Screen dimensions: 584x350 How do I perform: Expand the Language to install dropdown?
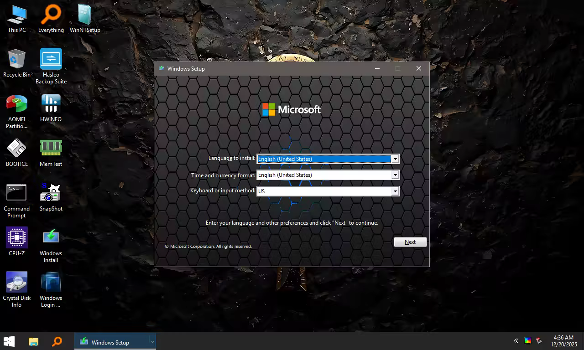click(395, 159)
